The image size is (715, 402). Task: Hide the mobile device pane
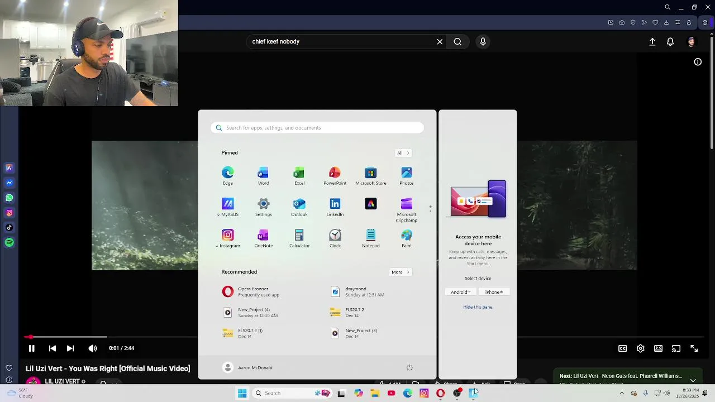click(478, 307)
